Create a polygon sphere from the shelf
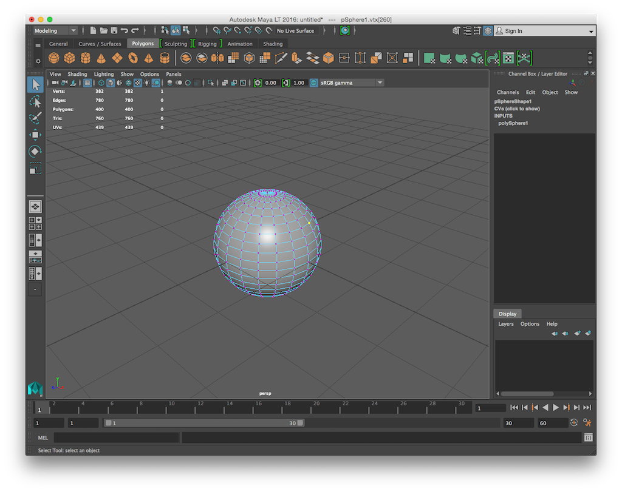The image size is (622, 492). 54,58
